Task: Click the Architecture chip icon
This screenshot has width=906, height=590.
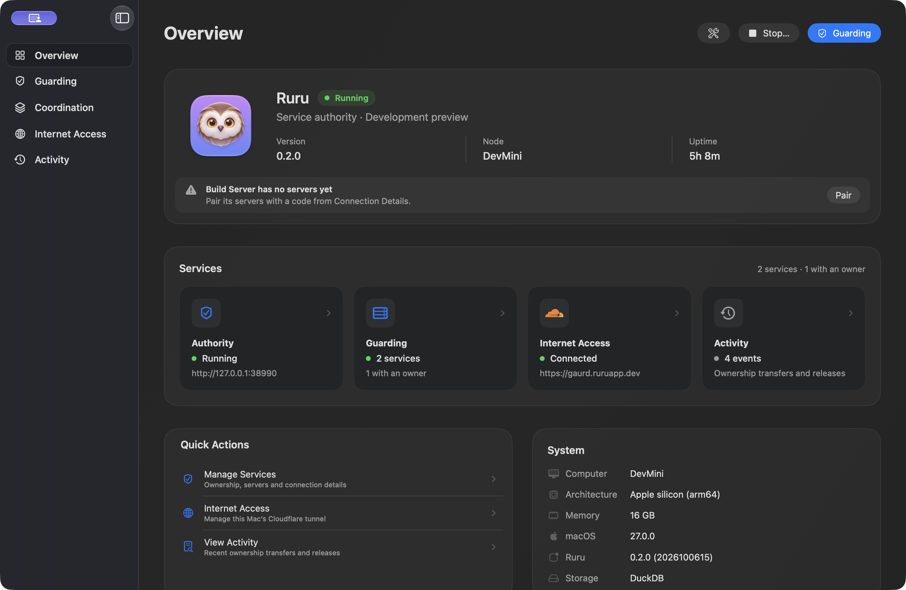Action: click(x=553, y=495)
